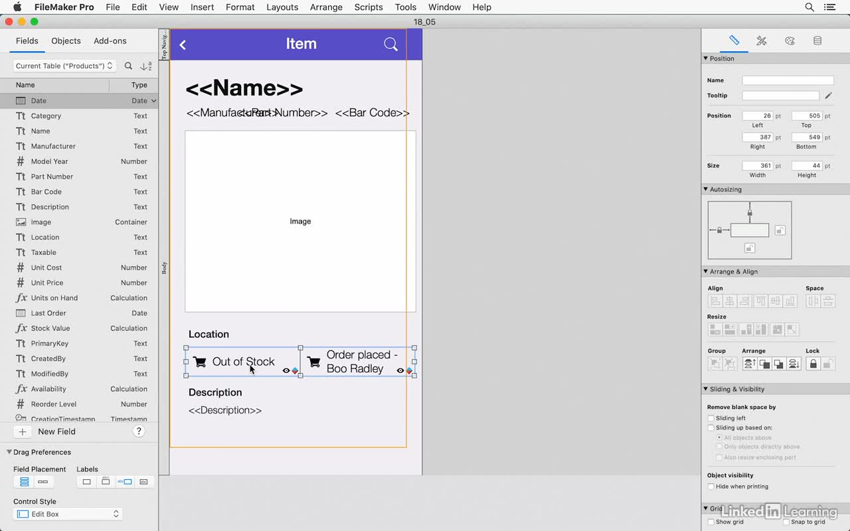
Task: Open the Control Style Edit Box dropdown
Action: click(x=68, y=514)
